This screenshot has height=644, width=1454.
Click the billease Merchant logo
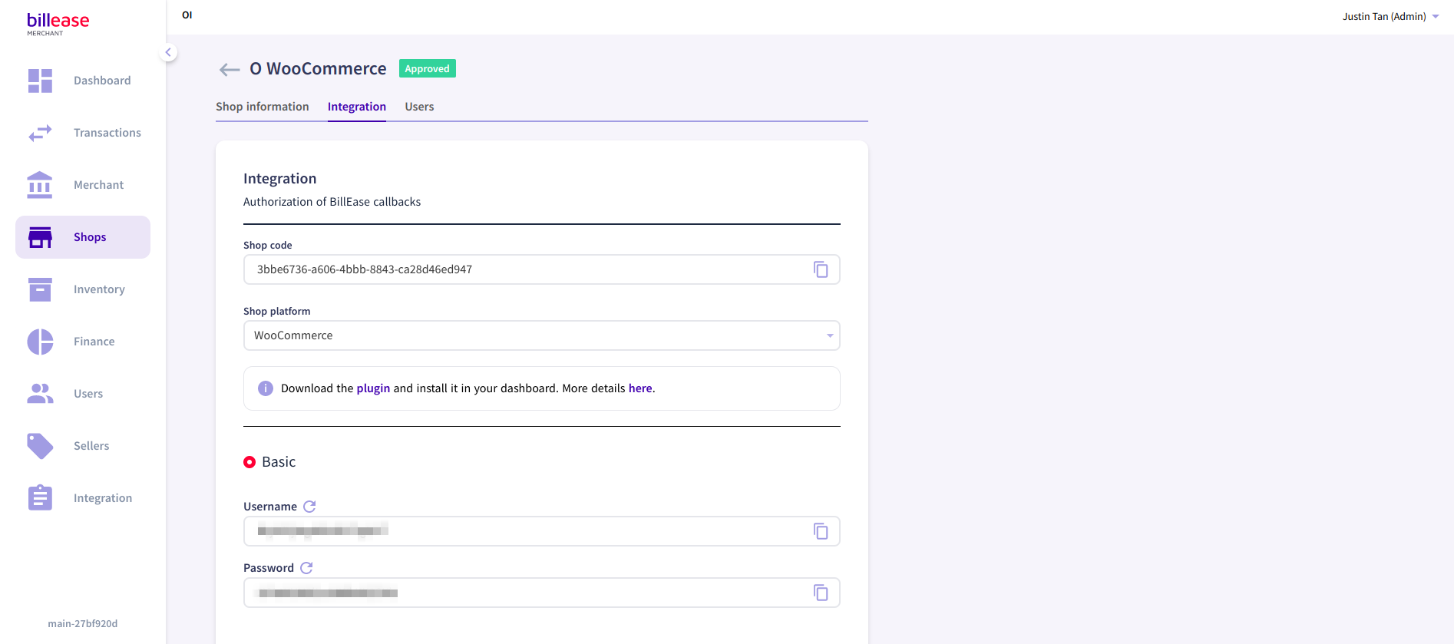click(x=58, y=24)
